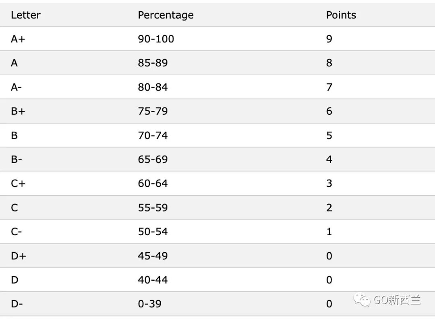Click the points value 9

click(x=329, y=39)
